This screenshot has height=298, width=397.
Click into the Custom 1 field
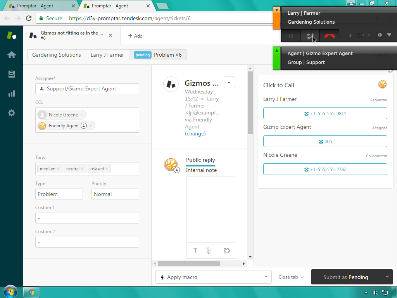tap(87, 218)
